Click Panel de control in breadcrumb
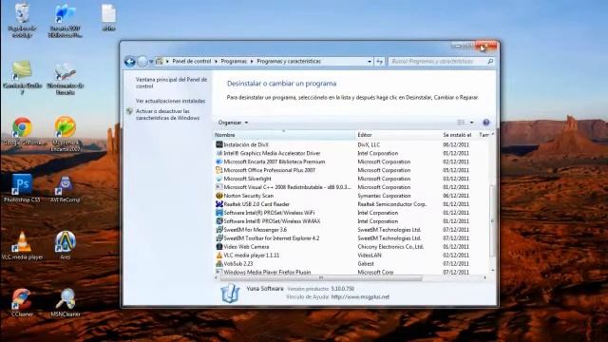608x342 pixels. coord(192,61)
